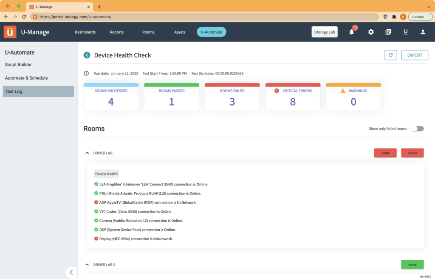Open the user profile icon
The width and height of the screenshot is (435, 279).
[x=423, y=32]
